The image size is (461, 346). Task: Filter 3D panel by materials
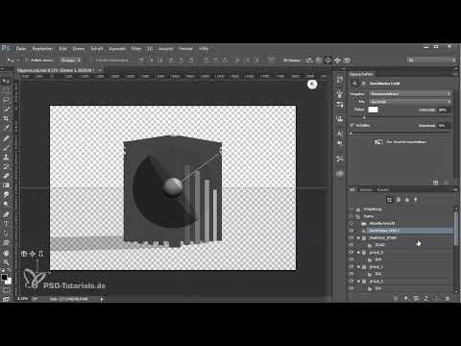pos(407,200)
